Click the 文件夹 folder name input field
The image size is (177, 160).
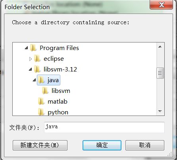(104, 127)
